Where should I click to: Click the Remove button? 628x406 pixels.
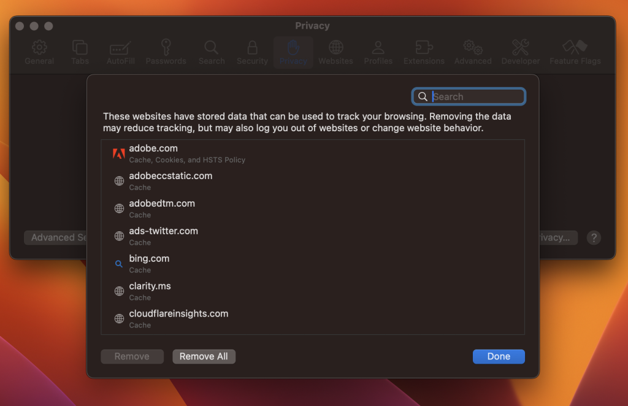point(132,356)
